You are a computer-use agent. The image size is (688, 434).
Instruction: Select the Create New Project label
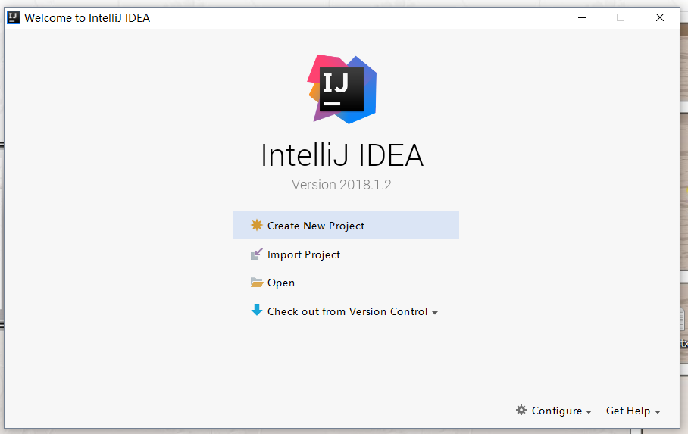click(x=316, y=226)
